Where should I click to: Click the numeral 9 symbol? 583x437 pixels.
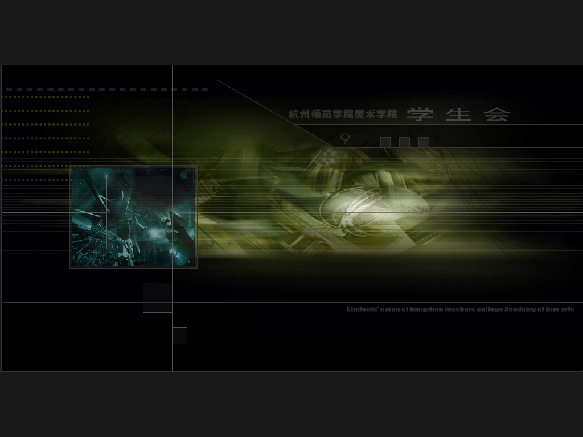(x=346, y=139)
